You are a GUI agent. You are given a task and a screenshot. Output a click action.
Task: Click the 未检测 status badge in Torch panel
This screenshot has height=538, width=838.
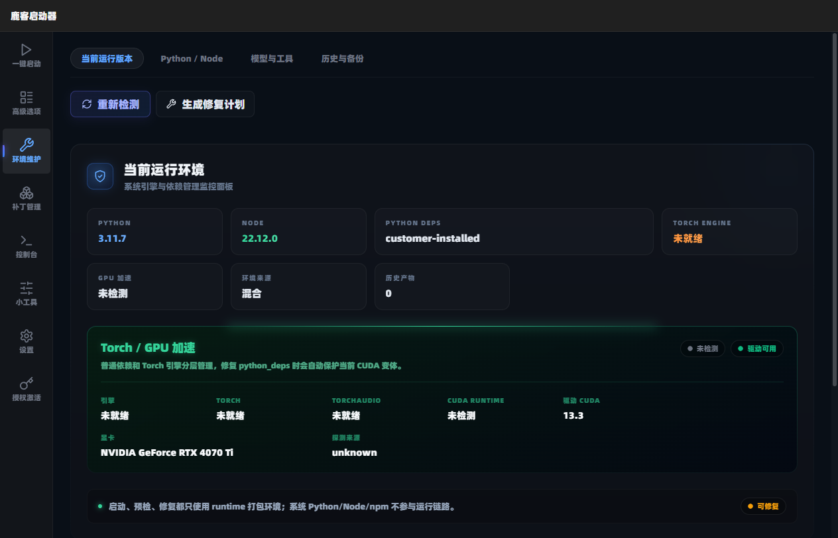pyautogui.click(x=703, y=349)
